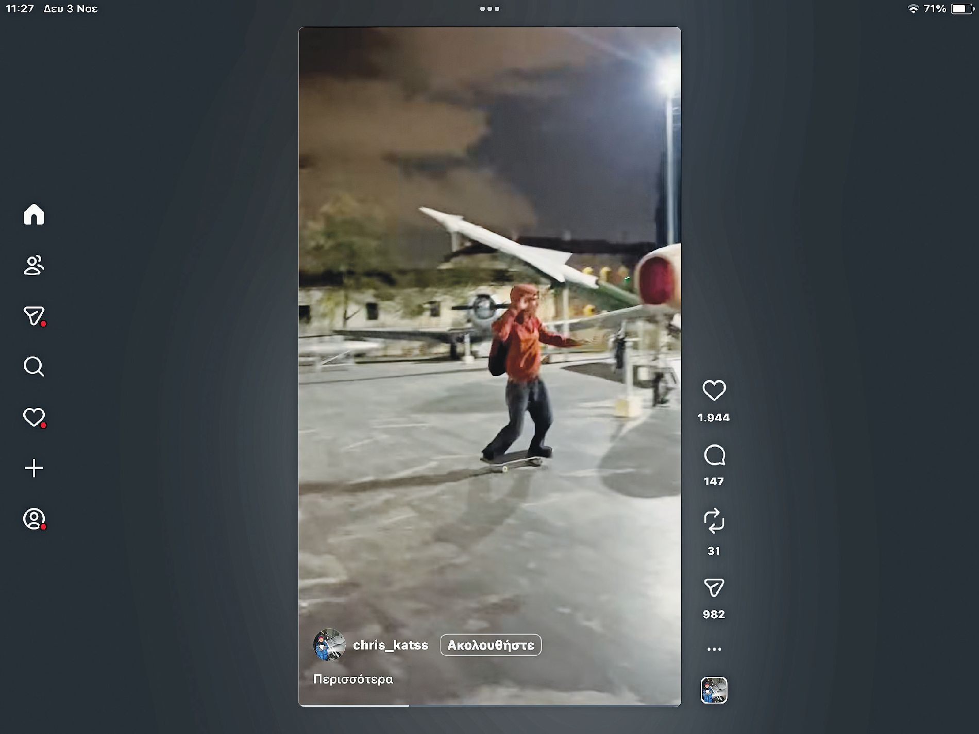The image size is (979, 734).
Task: Open your profile from the sidebar
Action: [34, 518]
